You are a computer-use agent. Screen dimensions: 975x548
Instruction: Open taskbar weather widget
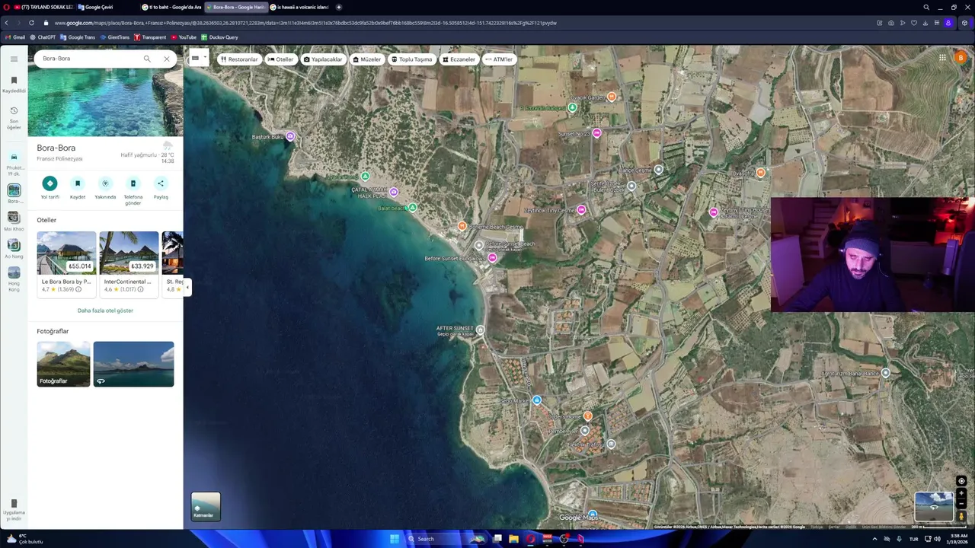tap(24, 539)
